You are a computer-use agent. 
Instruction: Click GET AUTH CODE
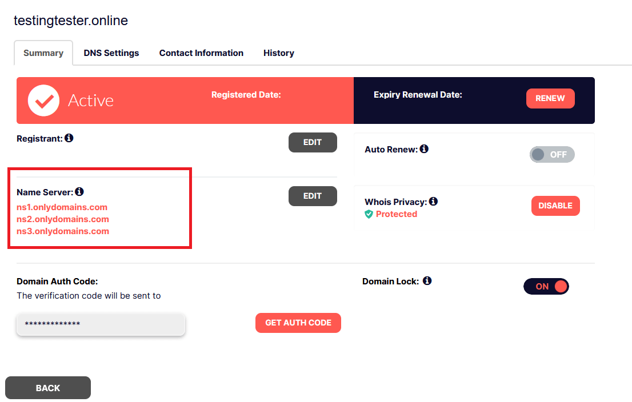(x=298, y=323)
